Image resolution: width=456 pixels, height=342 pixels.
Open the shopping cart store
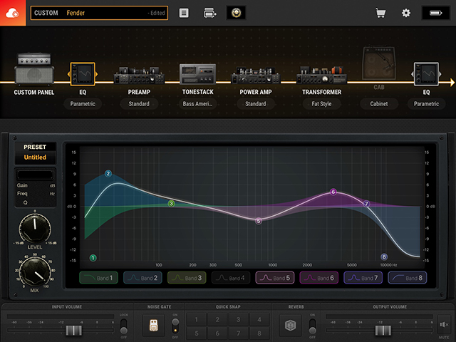point(381,13)
